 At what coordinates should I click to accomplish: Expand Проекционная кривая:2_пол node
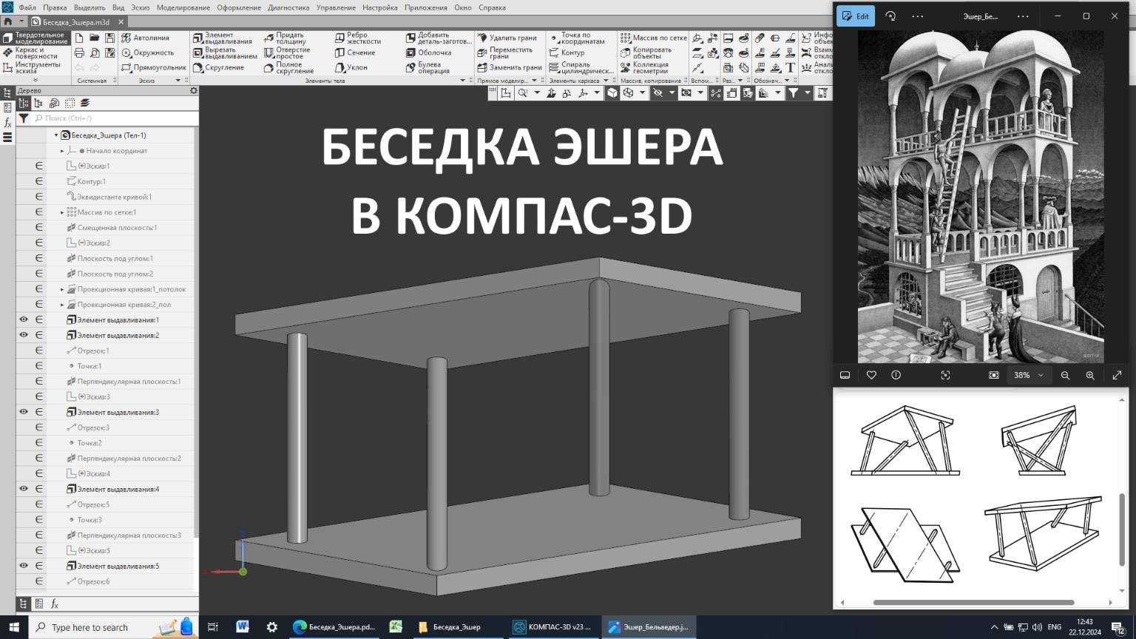pyautogui.click(x=62, y=305)
